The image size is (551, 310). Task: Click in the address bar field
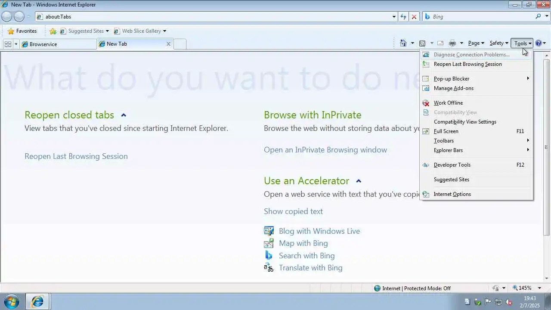(215, 16)
